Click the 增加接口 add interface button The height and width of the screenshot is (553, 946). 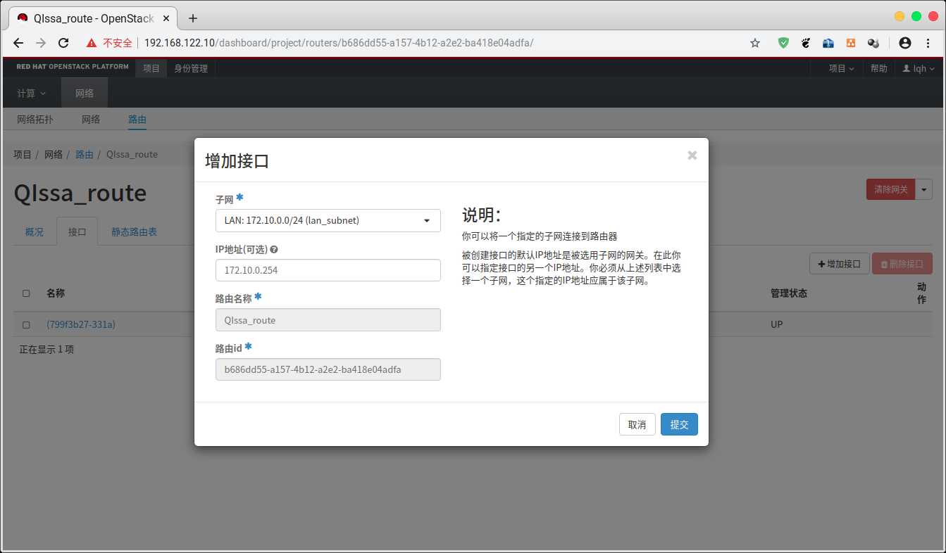(x=839, y=264)
